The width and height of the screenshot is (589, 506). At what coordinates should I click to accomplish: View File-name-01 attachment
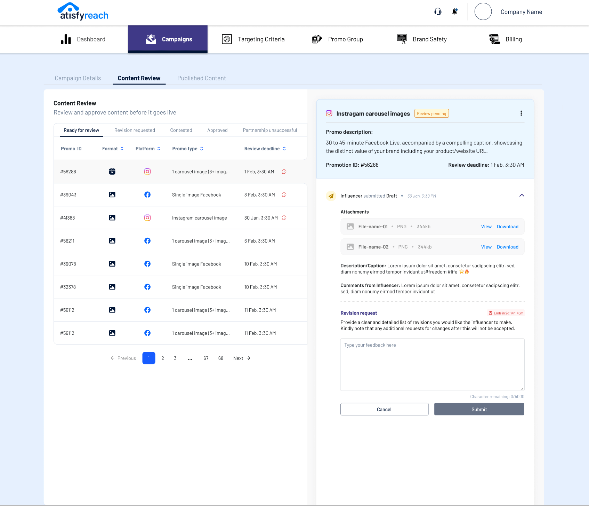(x=486, y=227)
